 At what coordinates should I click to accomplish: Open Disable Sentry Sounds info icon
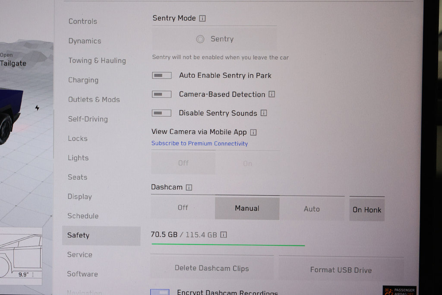[x=264, y=113]
